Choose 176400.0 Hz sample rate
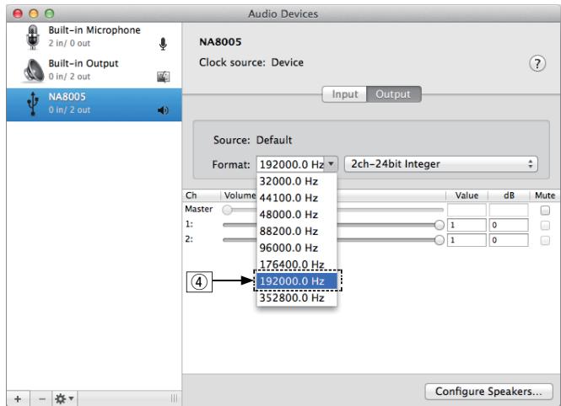This screenshot has height=406, width=561. (297, 264)
